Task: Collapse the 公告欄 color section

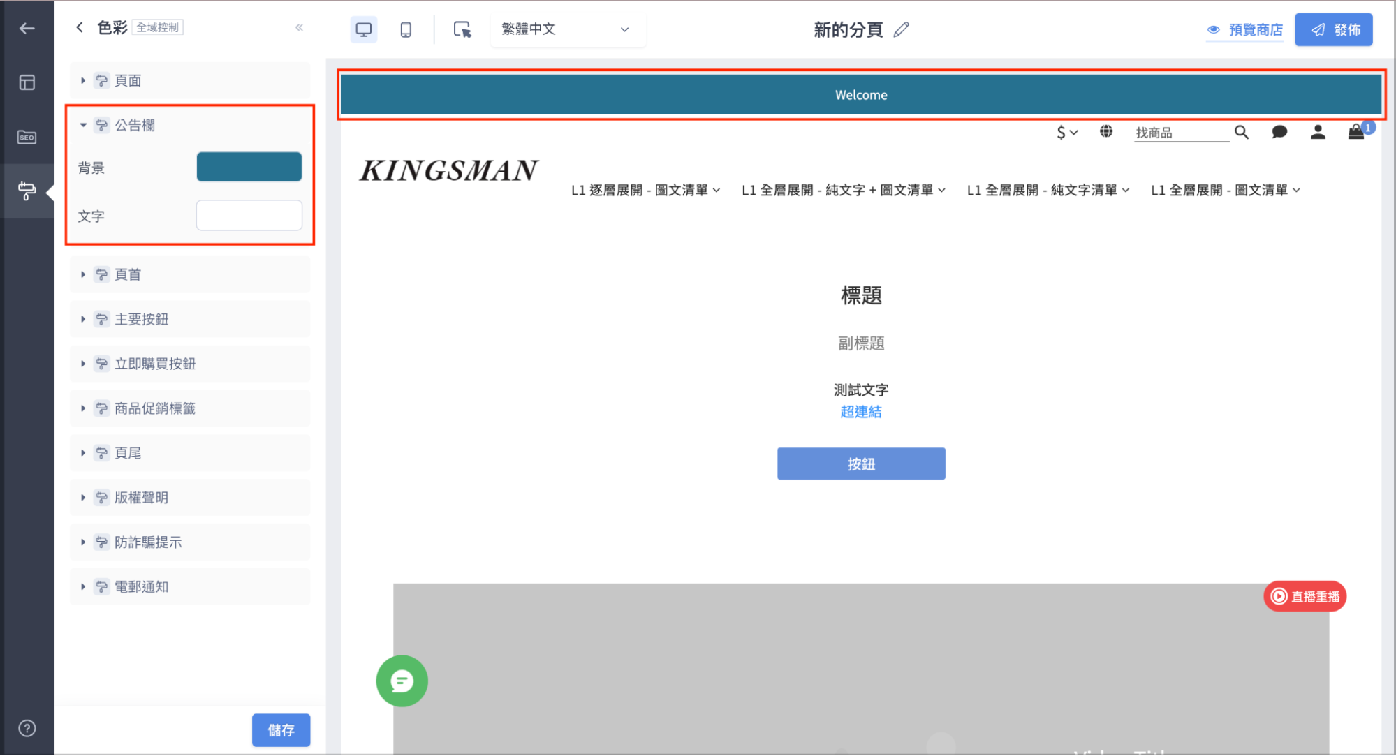Action: [190, 126]
